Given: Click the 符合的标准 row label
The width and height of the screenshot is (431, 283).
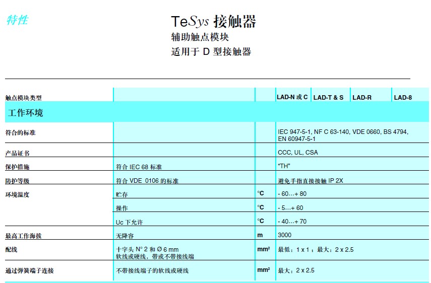Looking at the screenshot, I should (20, 132).
